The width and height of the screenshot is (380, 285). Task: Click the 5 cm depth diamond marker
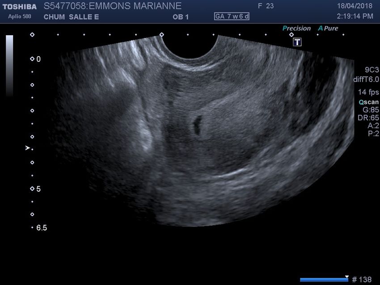[32, 189]
